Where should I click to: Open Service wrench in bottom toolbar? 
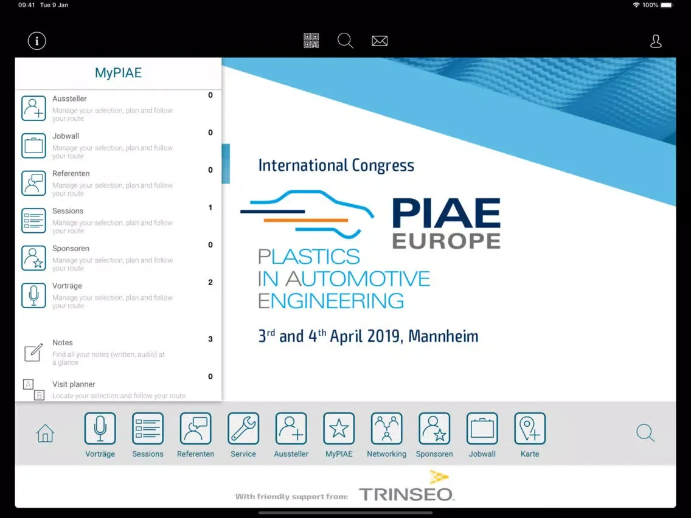[x=243, y=435]
